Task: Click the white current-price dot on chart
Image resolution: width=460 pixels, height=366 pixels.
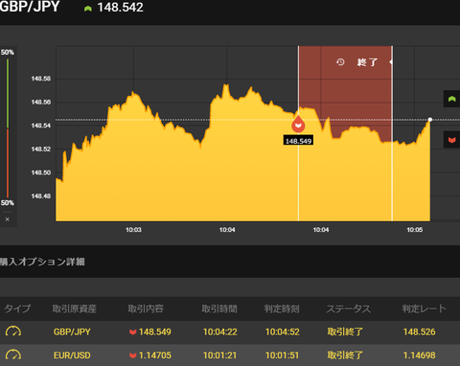Action: tap(430, 120)
